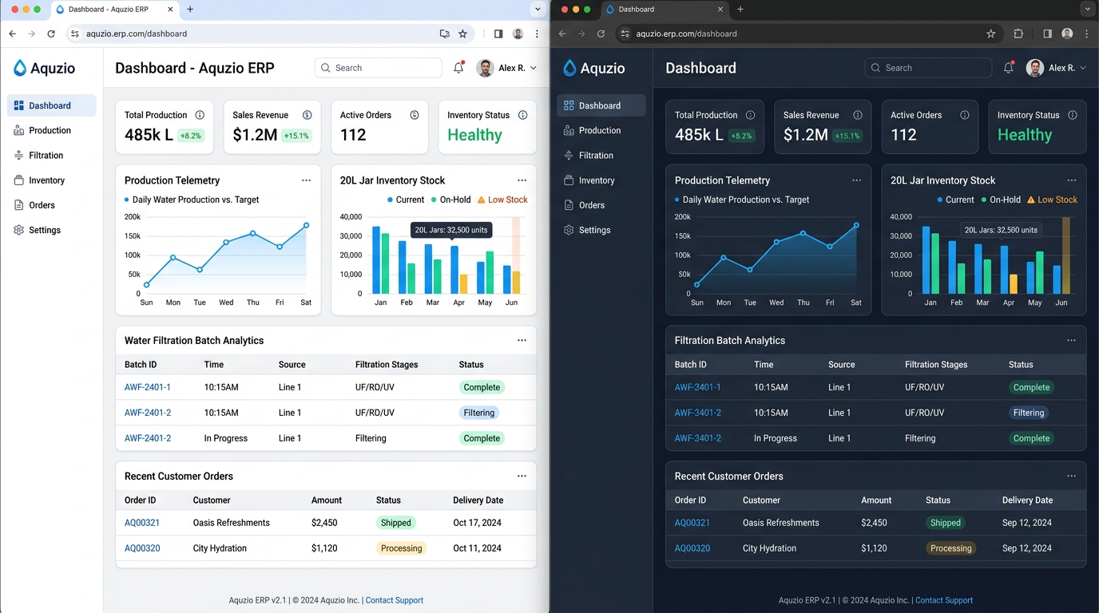Click Total Production info icon in dark dashboard
This screenshot has width=1099, height=613.
[750, 115]
